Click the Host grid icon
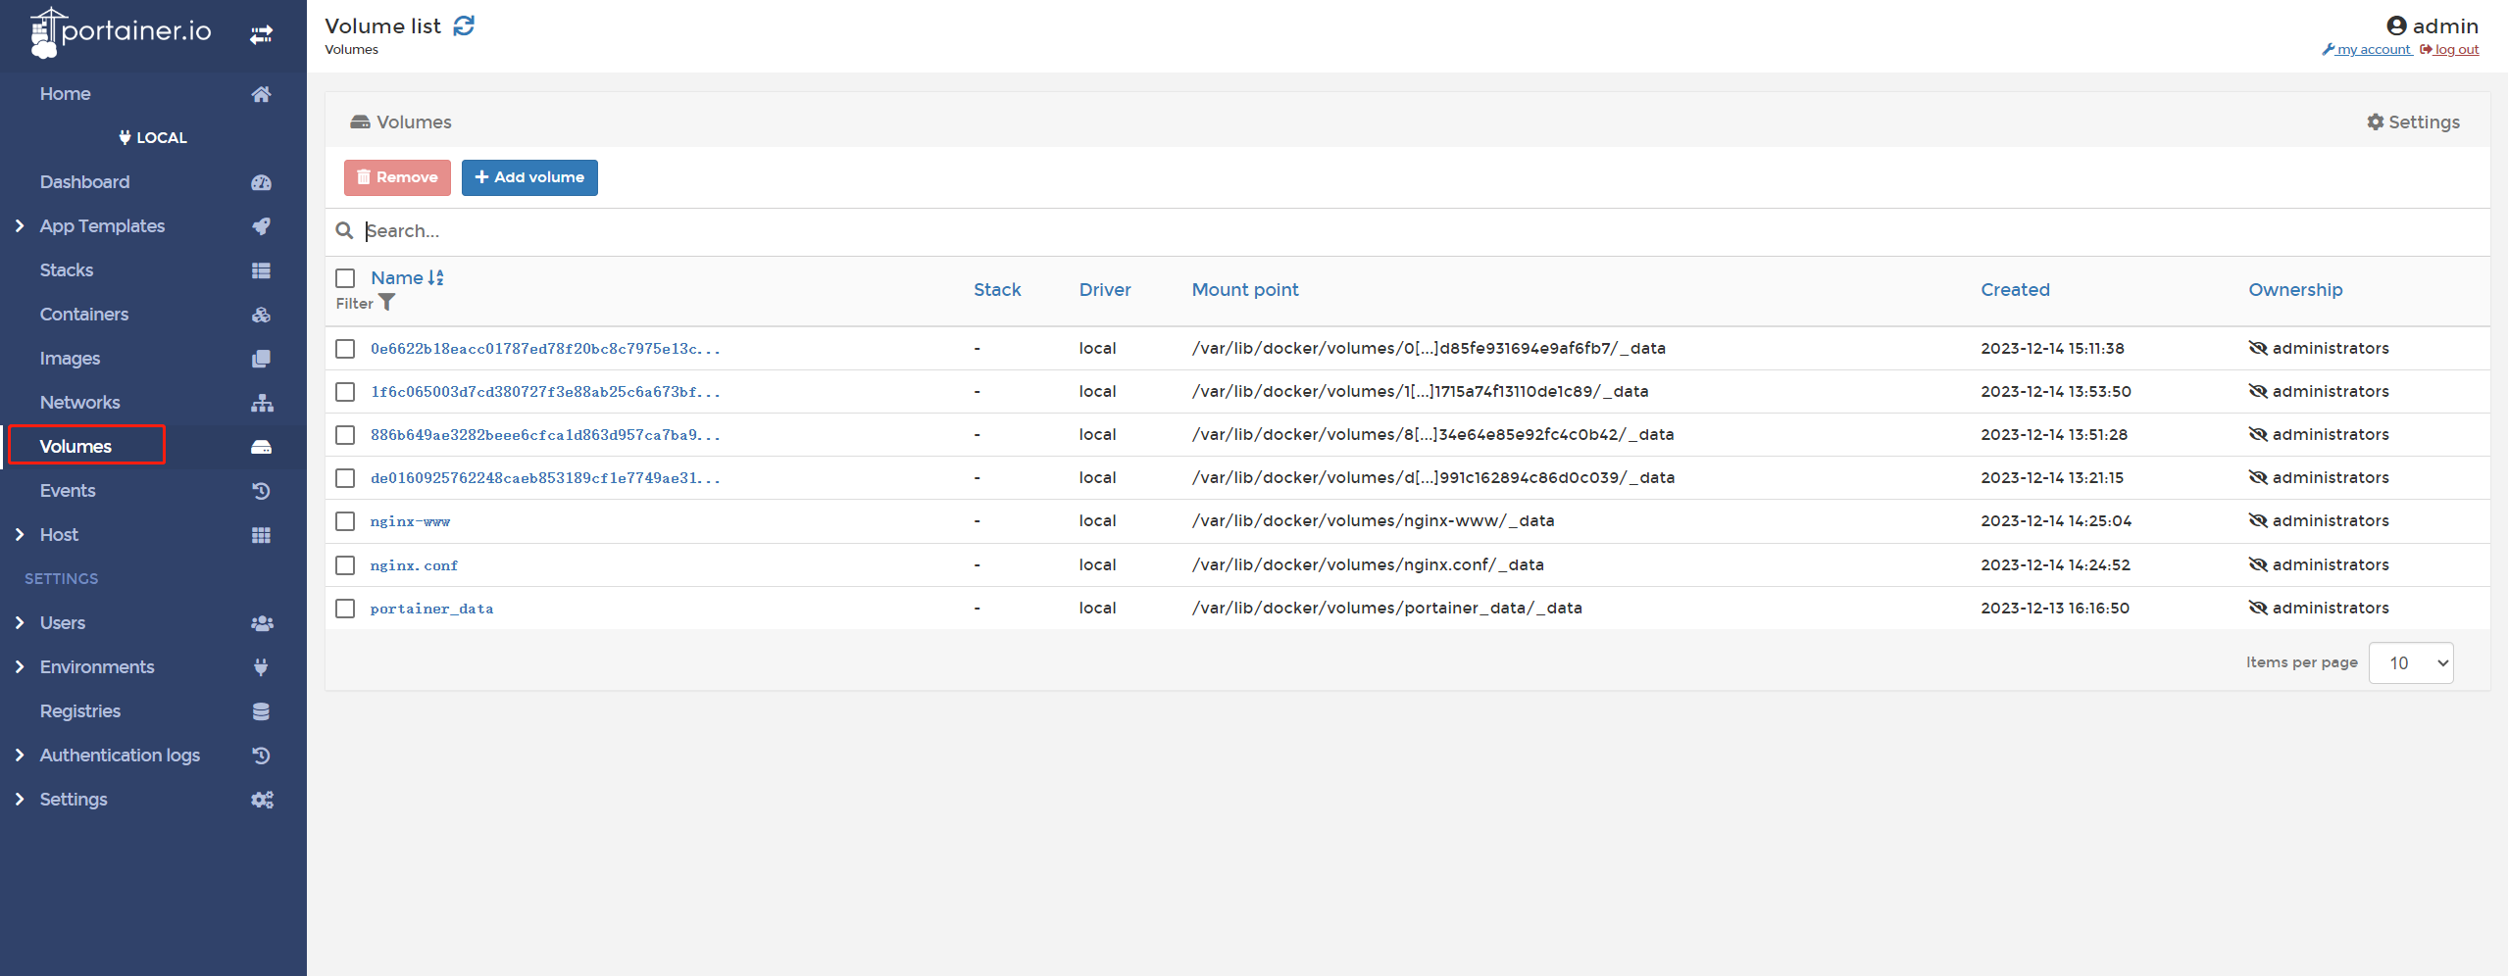This screenshot has width=2508, height=976. click(x=261, y=535)
